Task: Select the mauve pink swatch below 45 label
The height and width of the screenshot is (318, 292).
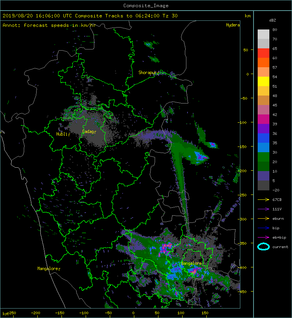Action: point(263,110)
